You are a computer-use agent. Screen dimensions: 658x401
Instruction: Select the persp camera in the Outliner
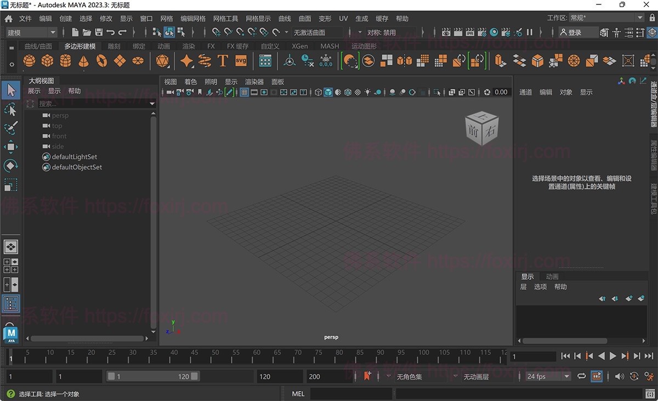pos(60,115)
